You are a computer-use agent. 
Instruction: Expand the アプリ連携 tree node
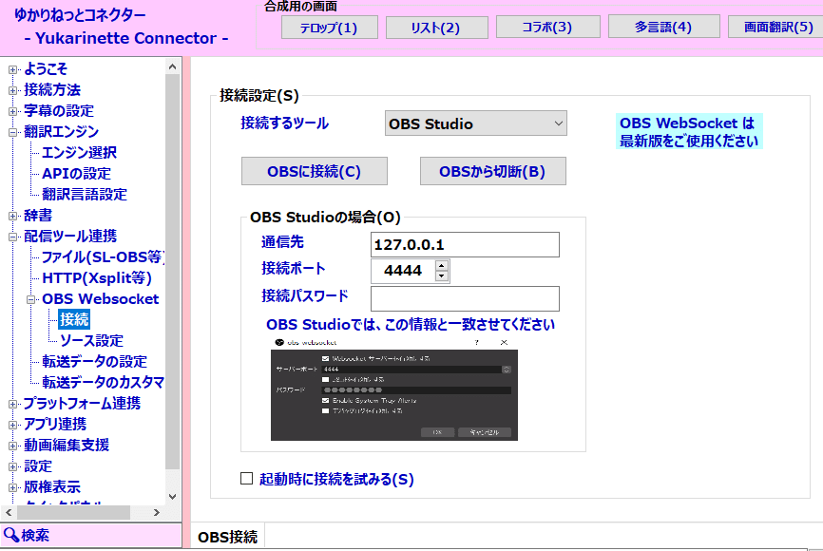coord(13,425)
